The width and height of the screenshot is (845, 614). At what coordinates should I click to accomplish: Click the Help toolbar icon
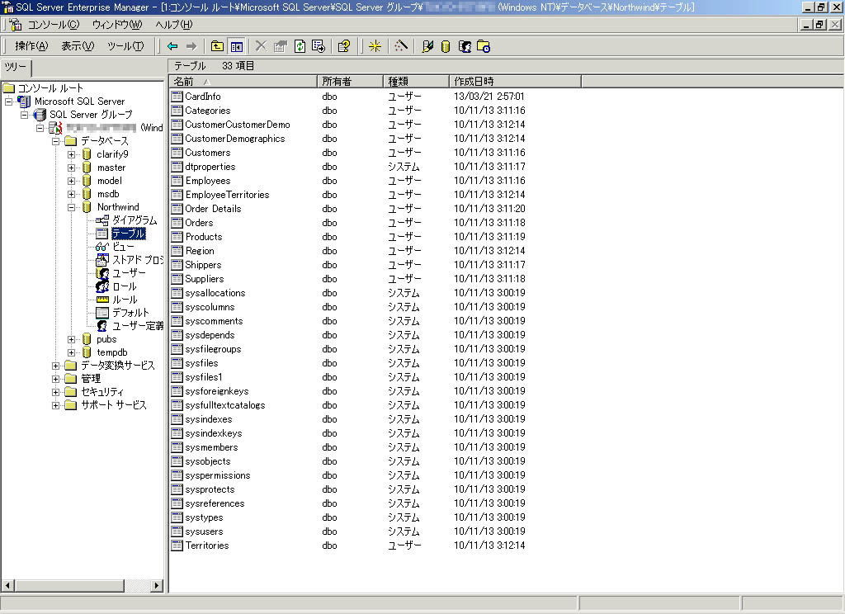[x=344, y=46]
